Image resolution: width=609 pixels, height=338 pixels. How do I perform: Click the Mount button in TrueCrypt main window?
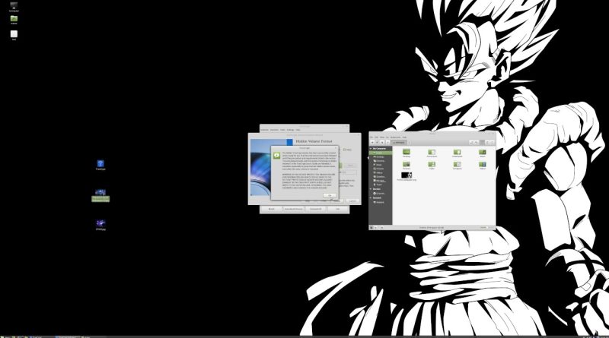[x=272, y=209]
